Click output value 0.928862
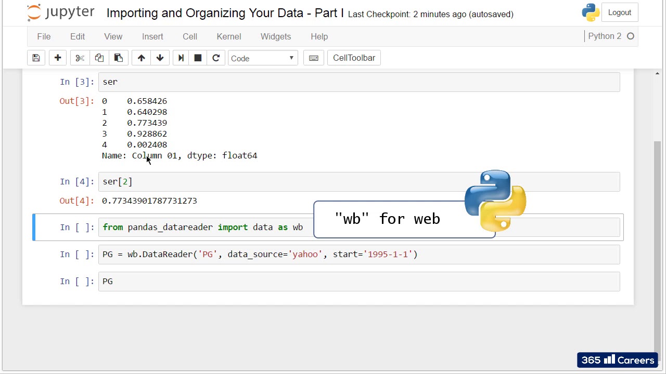This screenshot has height=374, width=666. [147, 134]
